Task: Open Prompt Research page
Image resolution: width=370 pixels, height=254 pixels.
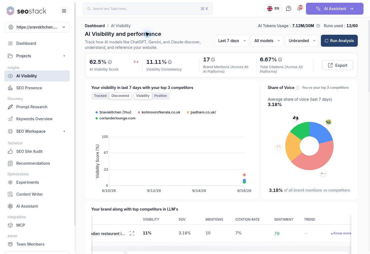Action: pos(37,107)
